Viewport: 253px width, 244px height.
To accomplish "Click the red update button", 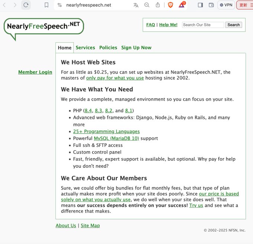I will 244,5.
